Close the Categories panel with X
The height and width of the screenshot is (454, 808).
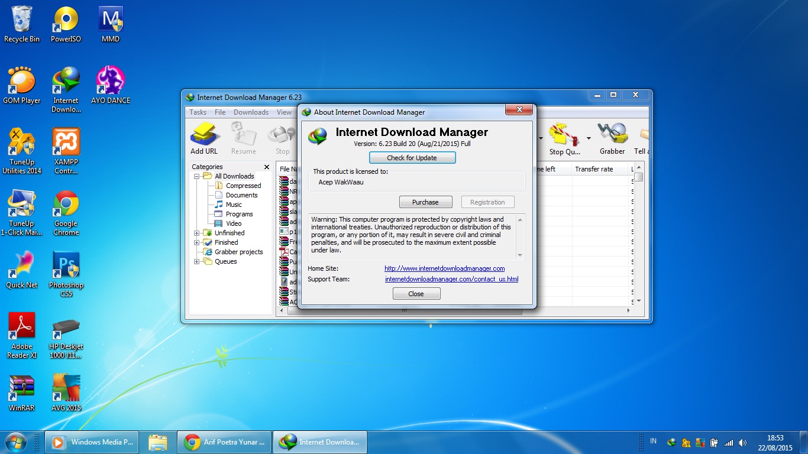267,167
